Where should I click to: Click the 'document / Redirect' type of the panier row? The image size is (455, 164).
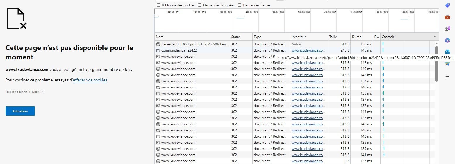coord(269,44)
